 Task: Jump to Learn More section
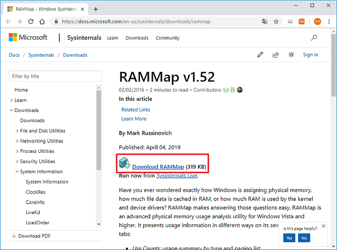[134, 119]
